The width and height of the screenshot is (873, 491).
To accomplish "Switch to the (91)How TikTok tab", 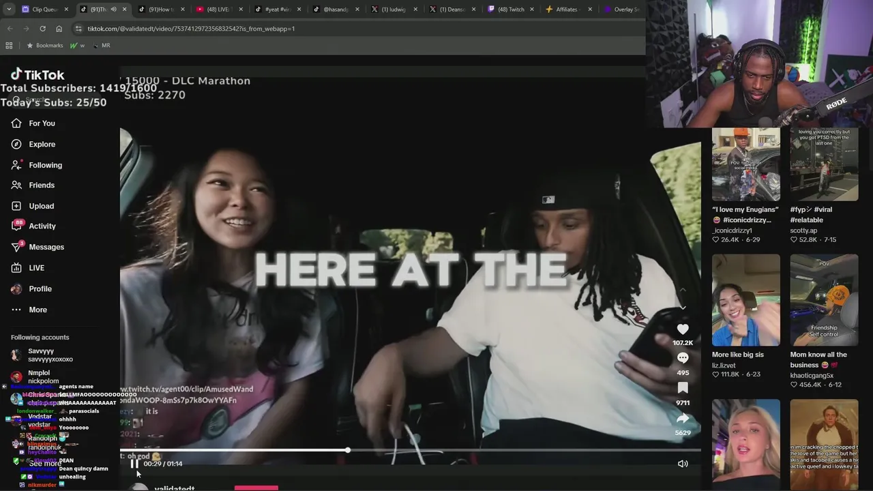I will (157, 10).
